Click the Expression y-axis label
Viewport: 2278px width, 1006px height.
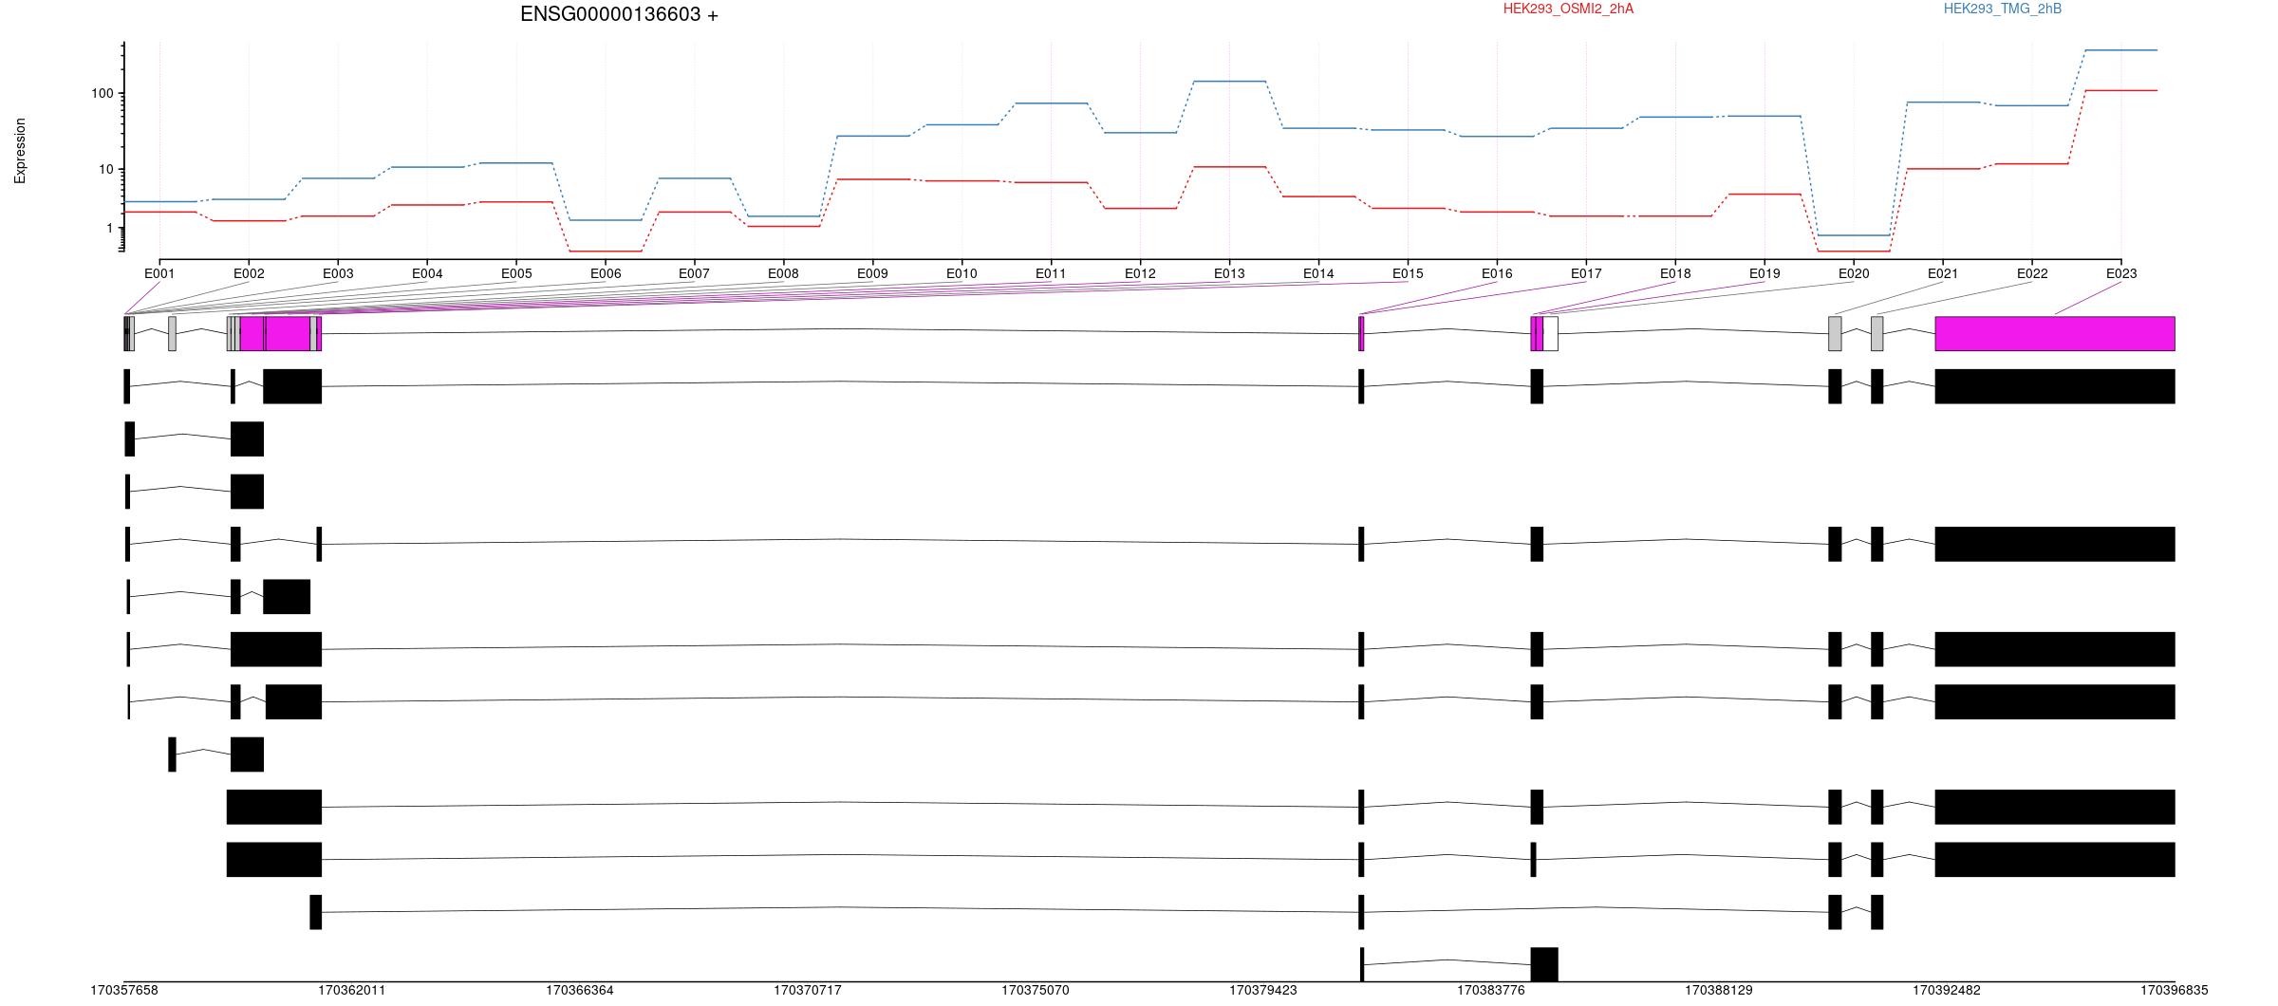(x=20, y=150)
